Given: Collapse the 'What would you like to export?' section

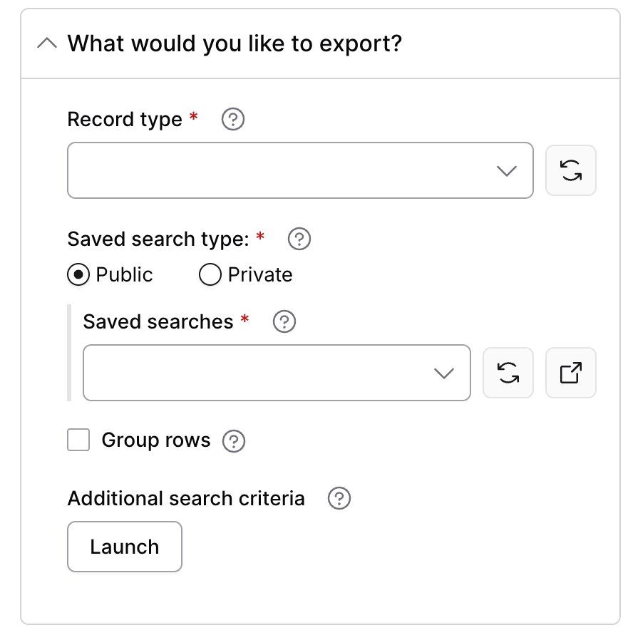Looking at the screenshot, I should point(47,43).
